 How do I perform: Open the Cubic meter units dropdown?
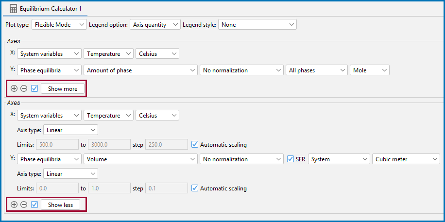pos(406,159)
